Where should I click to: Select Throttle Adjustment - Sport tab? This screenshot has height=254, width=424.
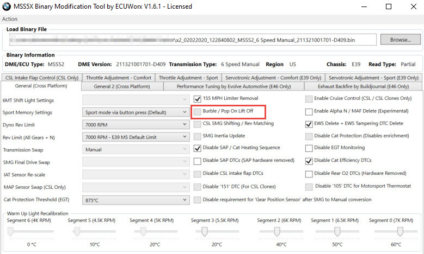click(x=189, y=78)
